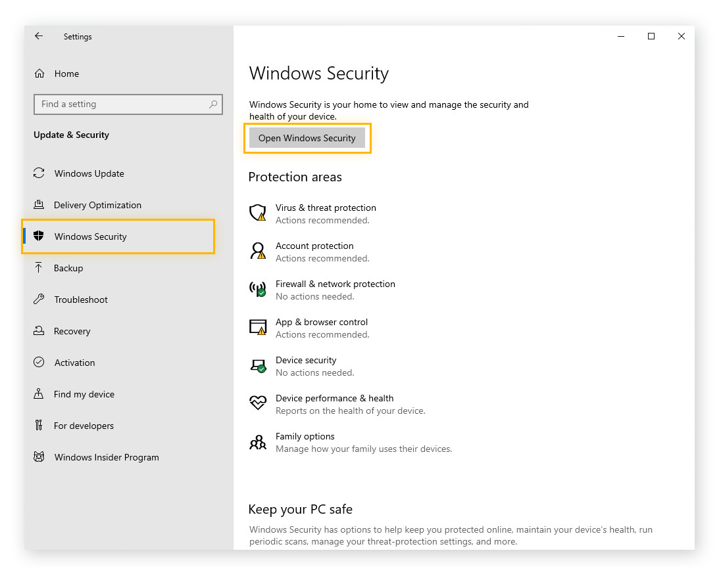The image size is (721, 580).
Task: Click the Activation checkmark circle icon
Action: point(39,363)
